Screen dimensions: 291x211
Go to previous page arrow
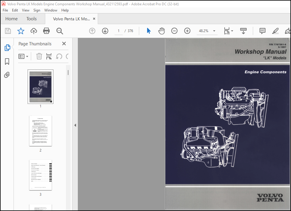[92, 31]
